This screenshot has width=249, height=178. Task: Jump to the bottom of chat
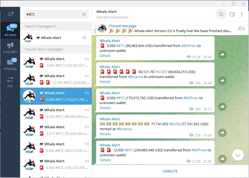point(238,155)
